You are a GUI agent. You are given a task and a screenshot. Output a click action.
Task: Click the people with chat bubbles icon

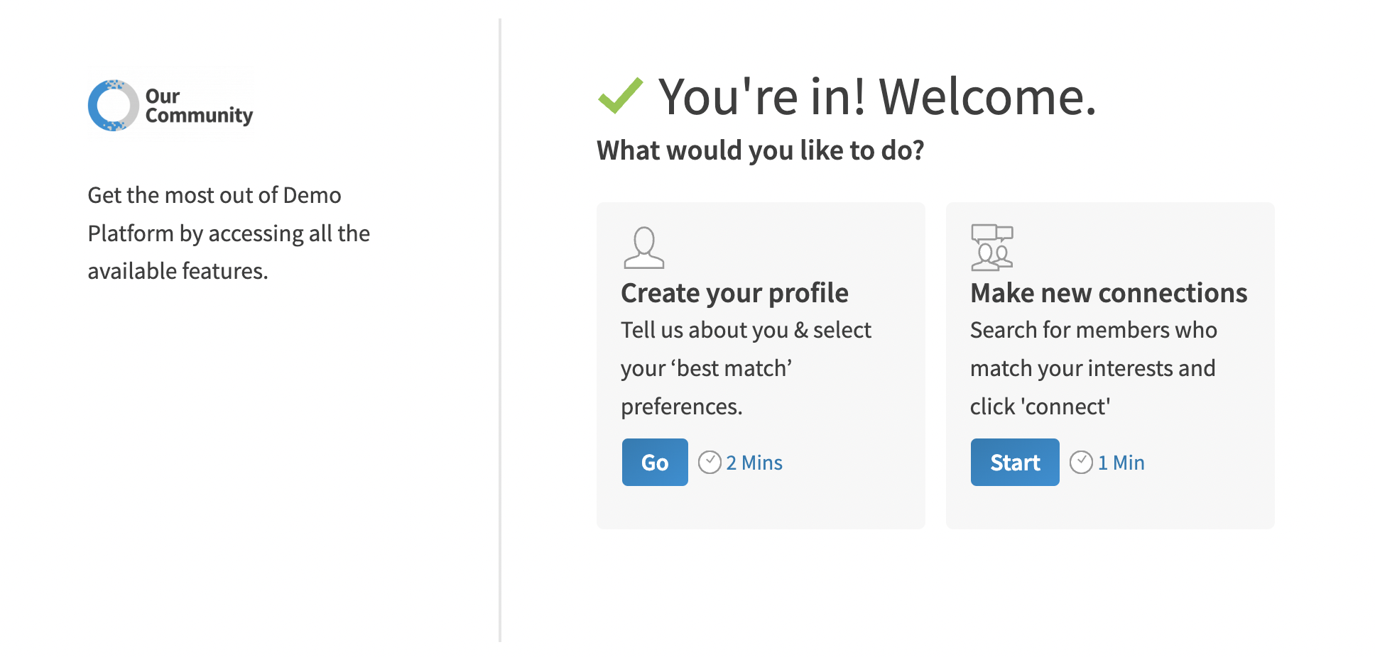[991, 248]
